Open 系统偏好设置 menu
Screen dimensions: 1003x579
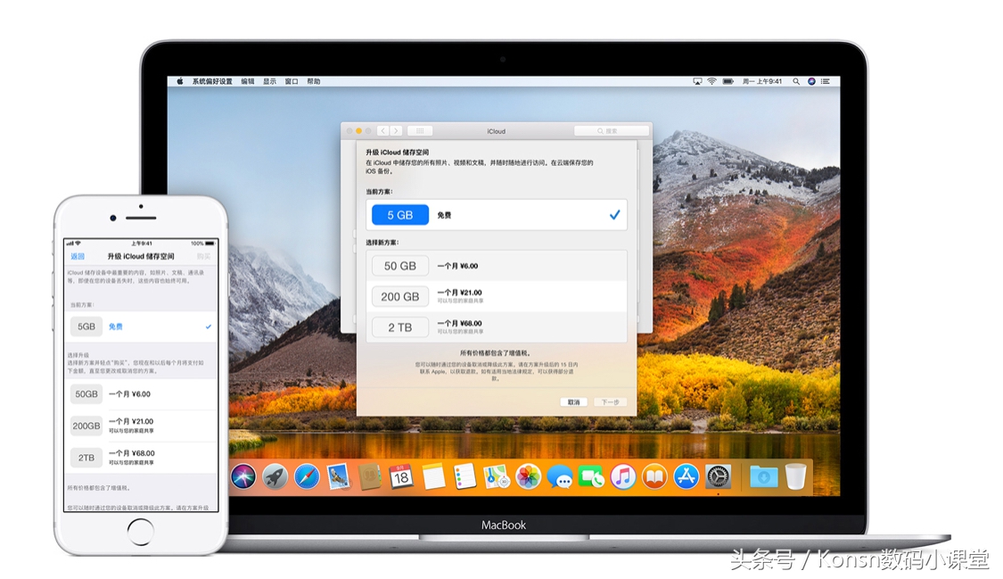tap(212, 81)
